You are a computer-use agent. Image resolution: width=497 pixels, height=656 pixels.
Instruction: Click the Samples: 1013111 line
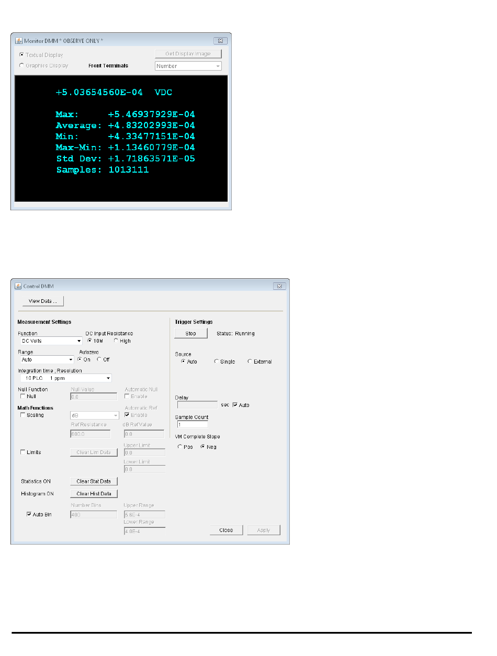(x=103, y=169)
